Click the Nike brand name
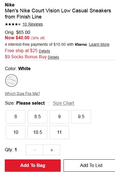 click(x=10, y=5)
